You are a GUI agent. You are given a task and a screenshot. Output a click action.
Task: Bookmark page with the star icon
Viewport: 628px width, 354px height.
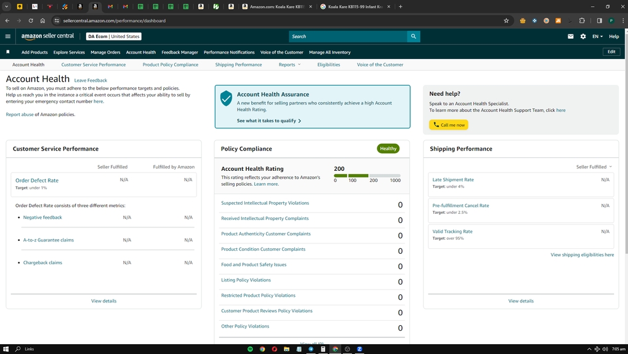pyautogui.click(x=506, y=20)
